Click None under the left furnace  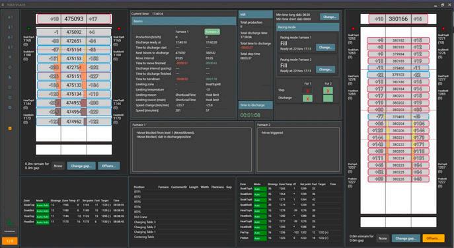tap(58, 166)
